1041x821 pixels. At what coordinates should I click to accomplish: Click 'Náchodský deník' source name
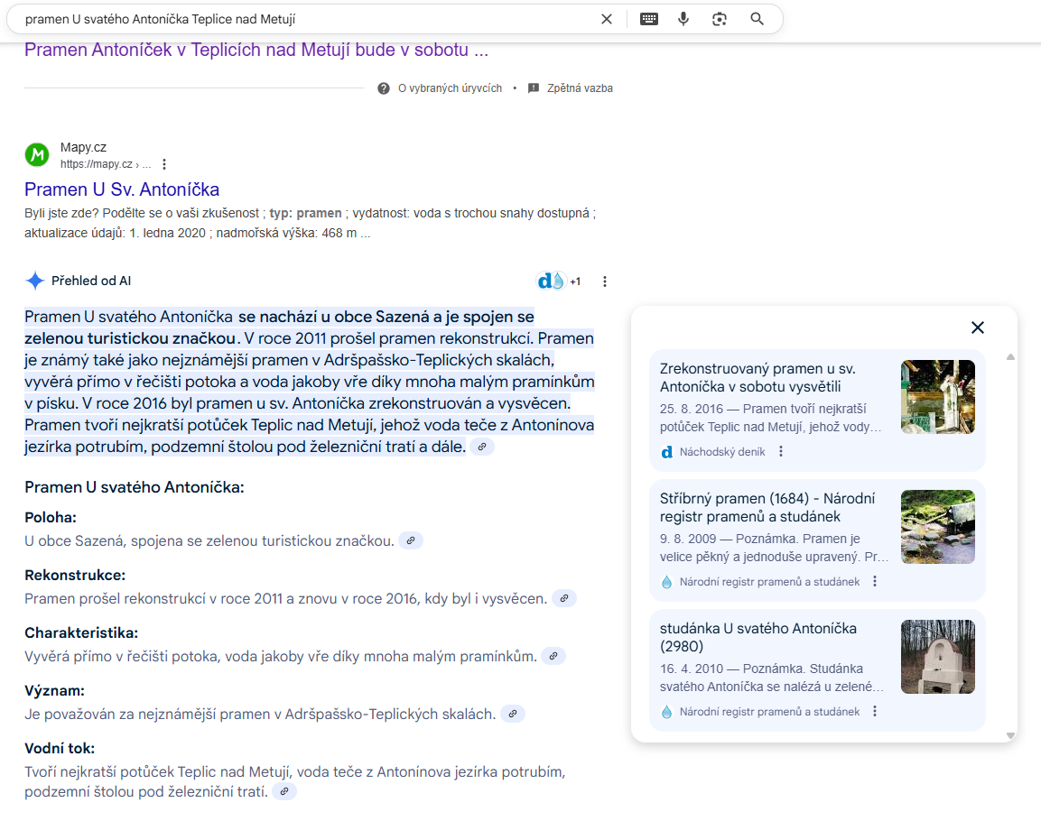[722, 452]
